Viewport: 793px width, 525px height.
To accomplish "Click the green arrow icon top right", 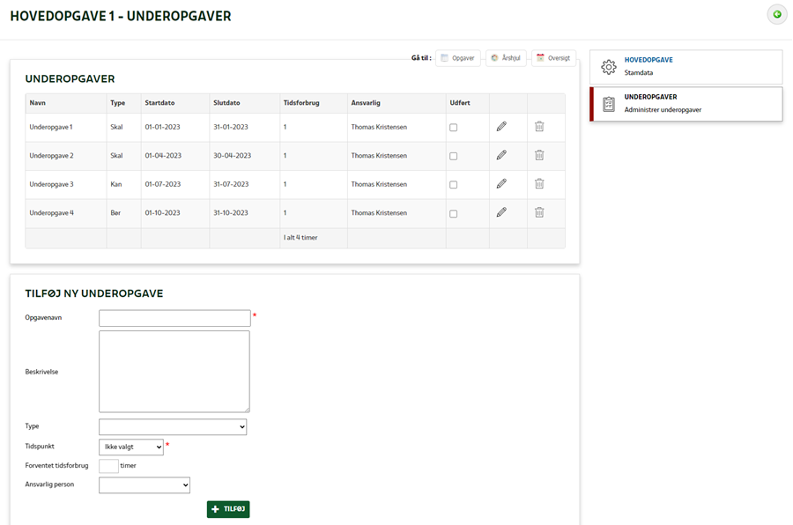I will [776, 14].
